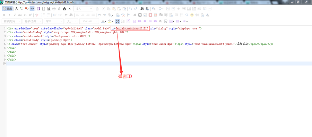Click the blockquote quotation mark icon

click(x=66, y=15)
